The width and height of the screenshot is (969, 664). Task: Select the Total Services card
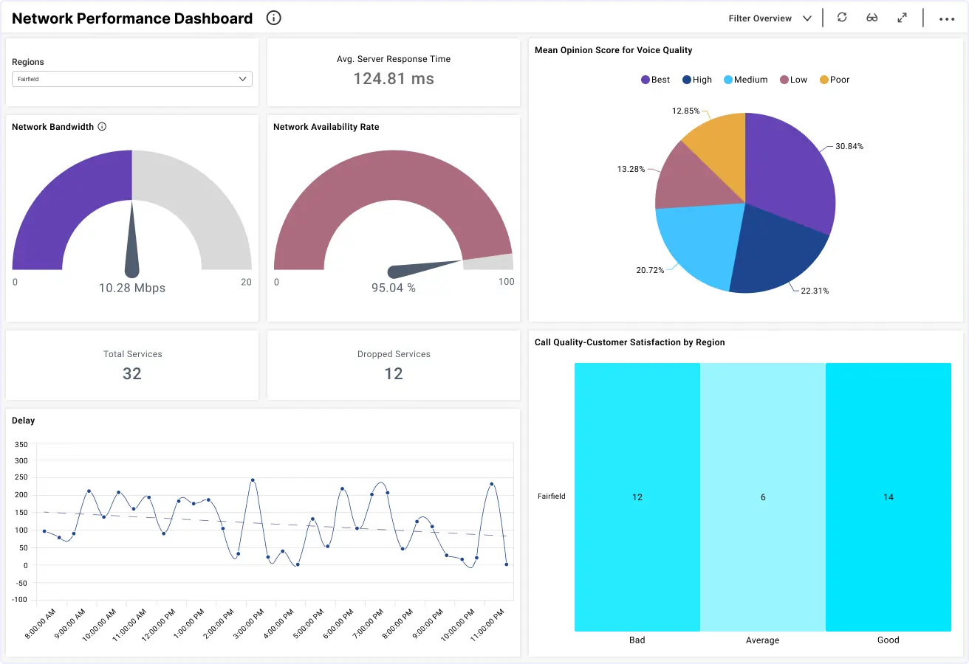click(x=132, y=365)
